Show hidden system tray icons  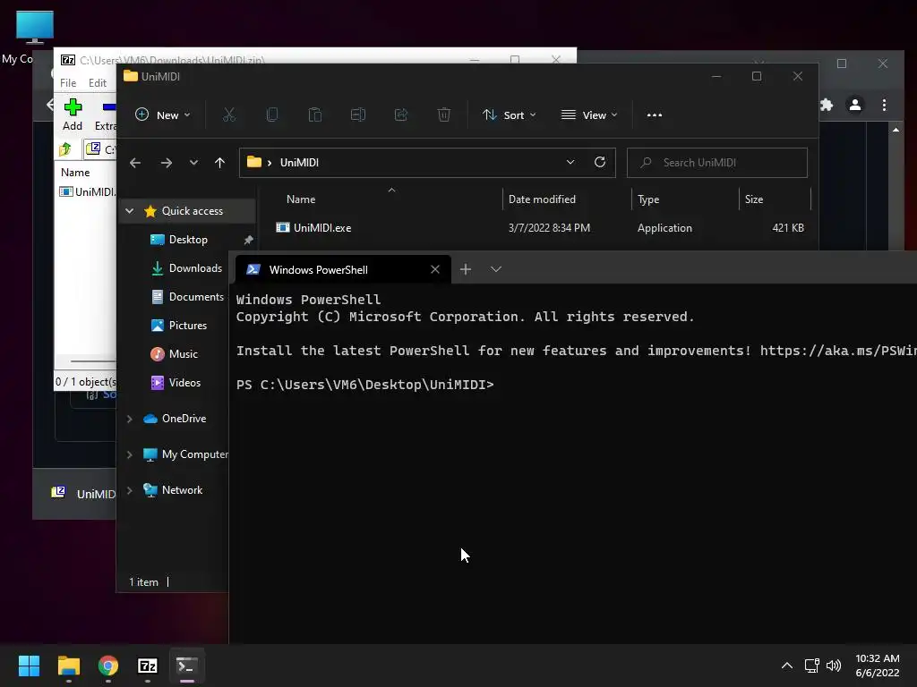(x=787, y=666)
